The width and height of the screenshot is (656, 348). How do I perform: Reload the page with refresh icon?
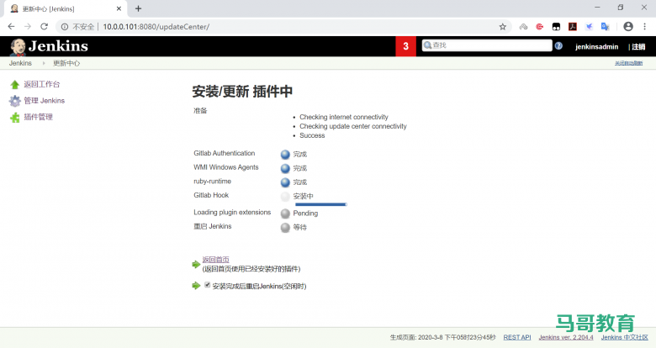pyautogui.click(x=44, y=26)
